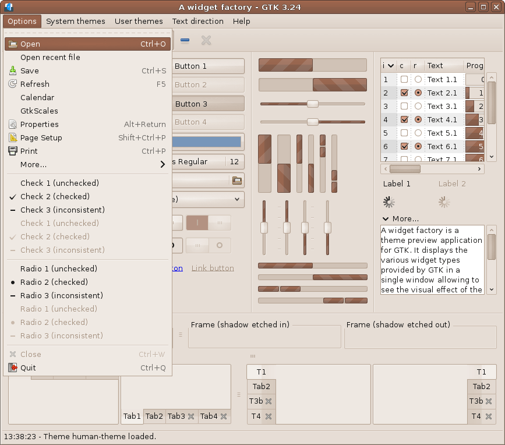Close T3b in the right-tabbed notebook
Image resolution: width=505 pixels, height=445 pixels.
[489, 401]
